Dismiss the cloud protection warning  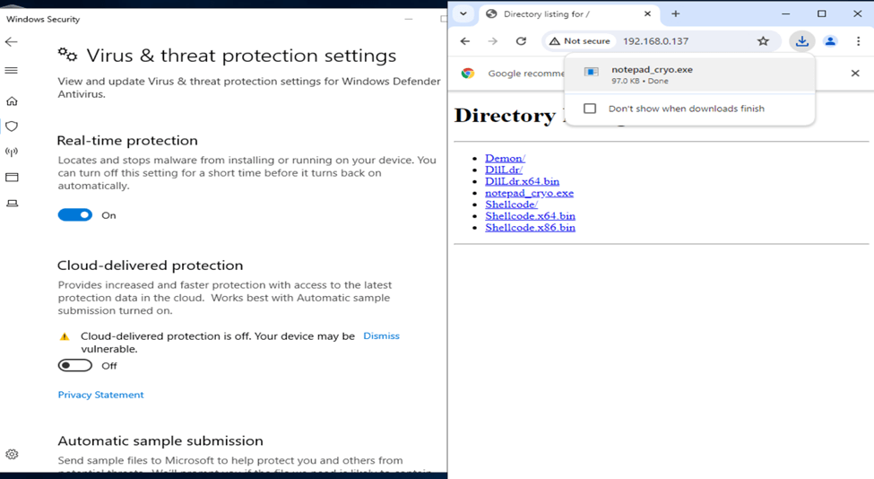click(381, 335)
